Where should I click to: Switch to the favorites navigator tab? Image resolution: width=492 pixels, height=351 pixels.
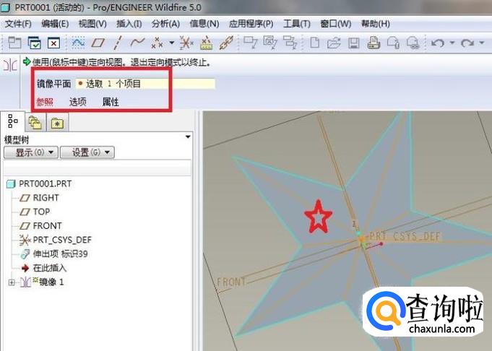click(x=57, y=123)
